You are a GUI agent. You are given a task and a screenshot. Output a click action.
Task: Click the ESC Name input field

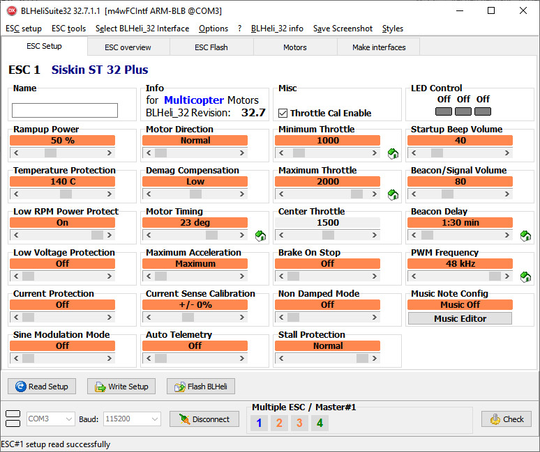(65, 110)
